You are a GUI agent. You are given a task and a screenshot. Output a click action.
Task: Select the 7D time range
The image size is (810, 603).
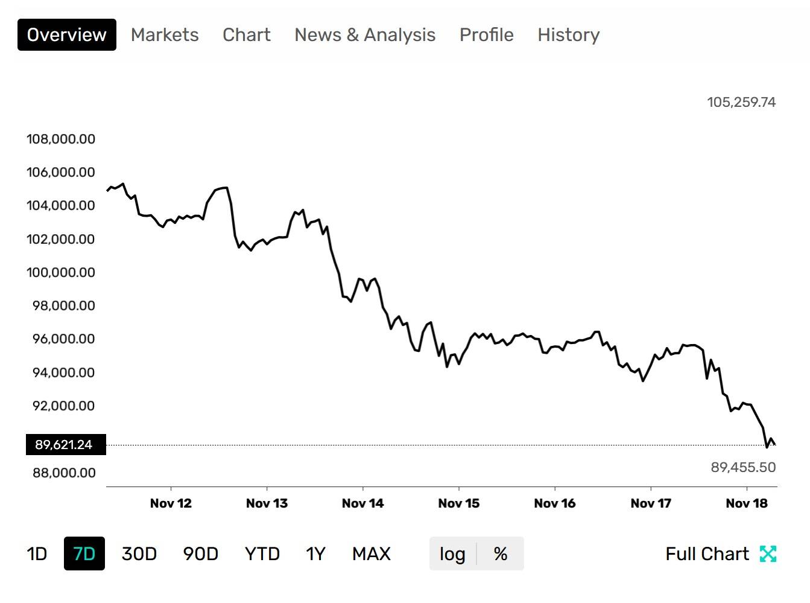tap(84, 554)
